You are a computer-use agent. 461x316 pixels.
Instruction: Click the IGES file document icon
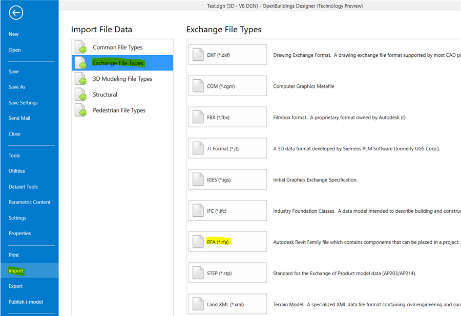click(x=198, y=179)
